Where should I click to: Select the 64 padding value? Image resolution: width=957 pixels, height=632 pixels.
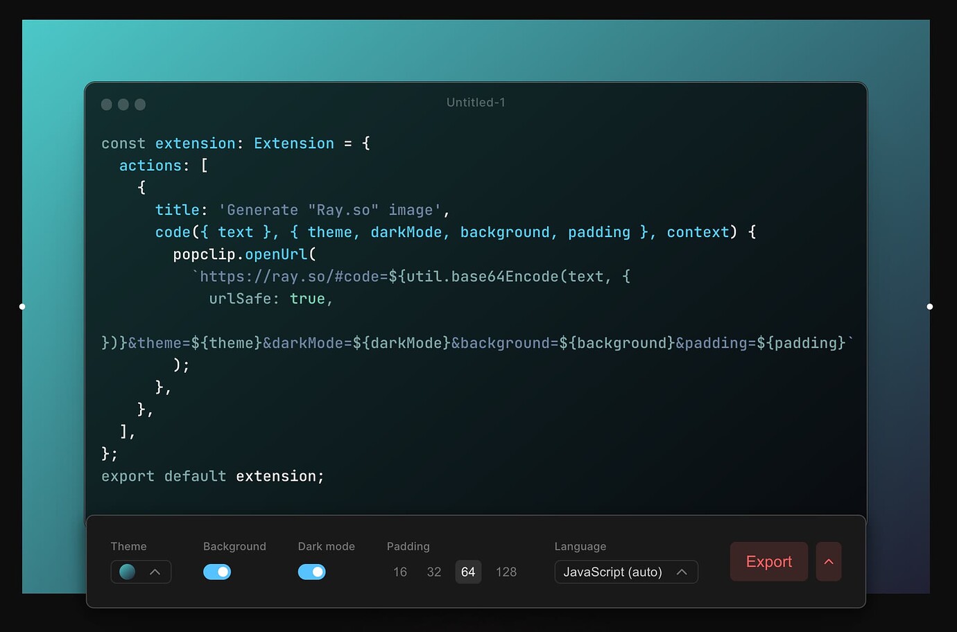(x=468, y=572)
